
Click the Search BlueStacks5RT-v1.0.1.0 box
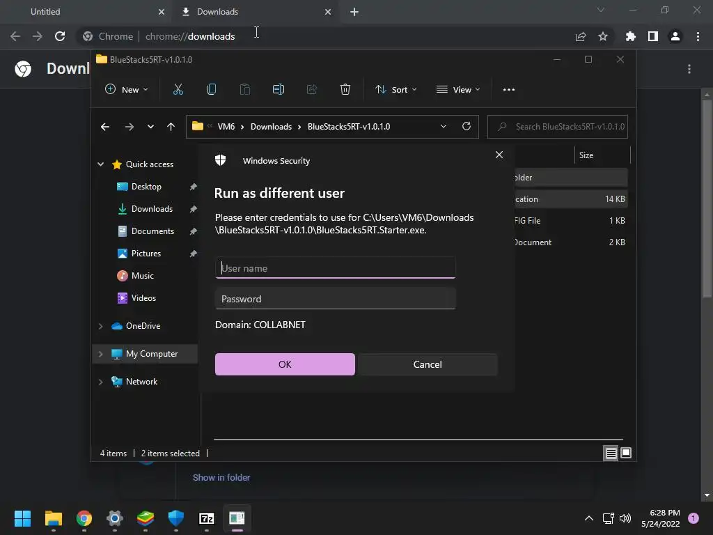click(558, 127)
